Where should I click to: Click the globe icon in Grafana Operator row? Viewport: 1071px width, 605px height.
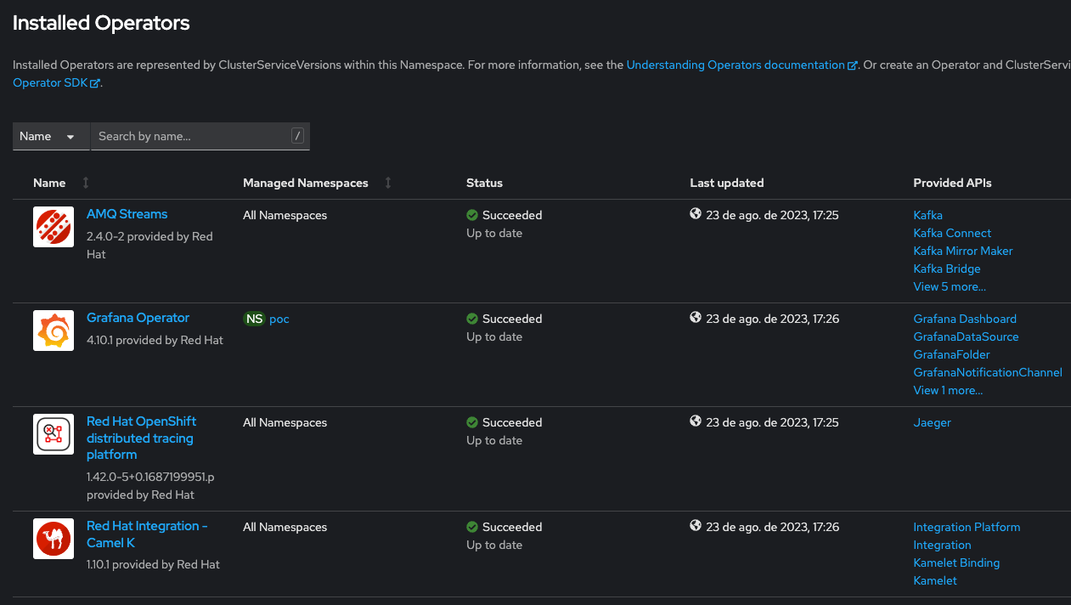point(696,318)
